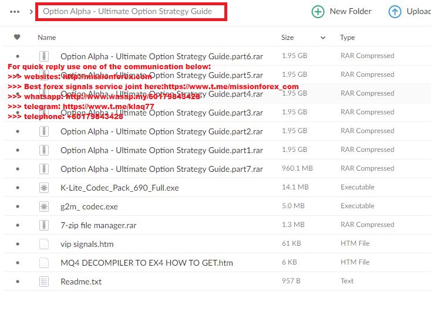Viewport: 431px width, 322px height.
Task: Click favorite dot for Readme.txt row
Action: [x=18, y=282]
